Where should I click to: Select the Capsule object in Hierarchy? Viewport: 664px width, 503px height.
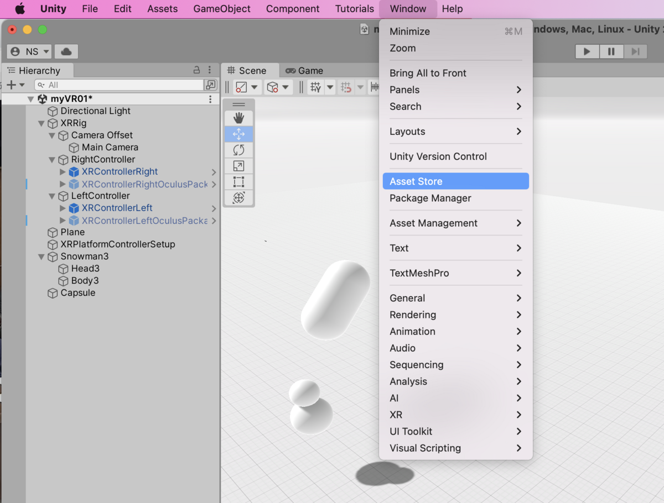tap(78, 293)
